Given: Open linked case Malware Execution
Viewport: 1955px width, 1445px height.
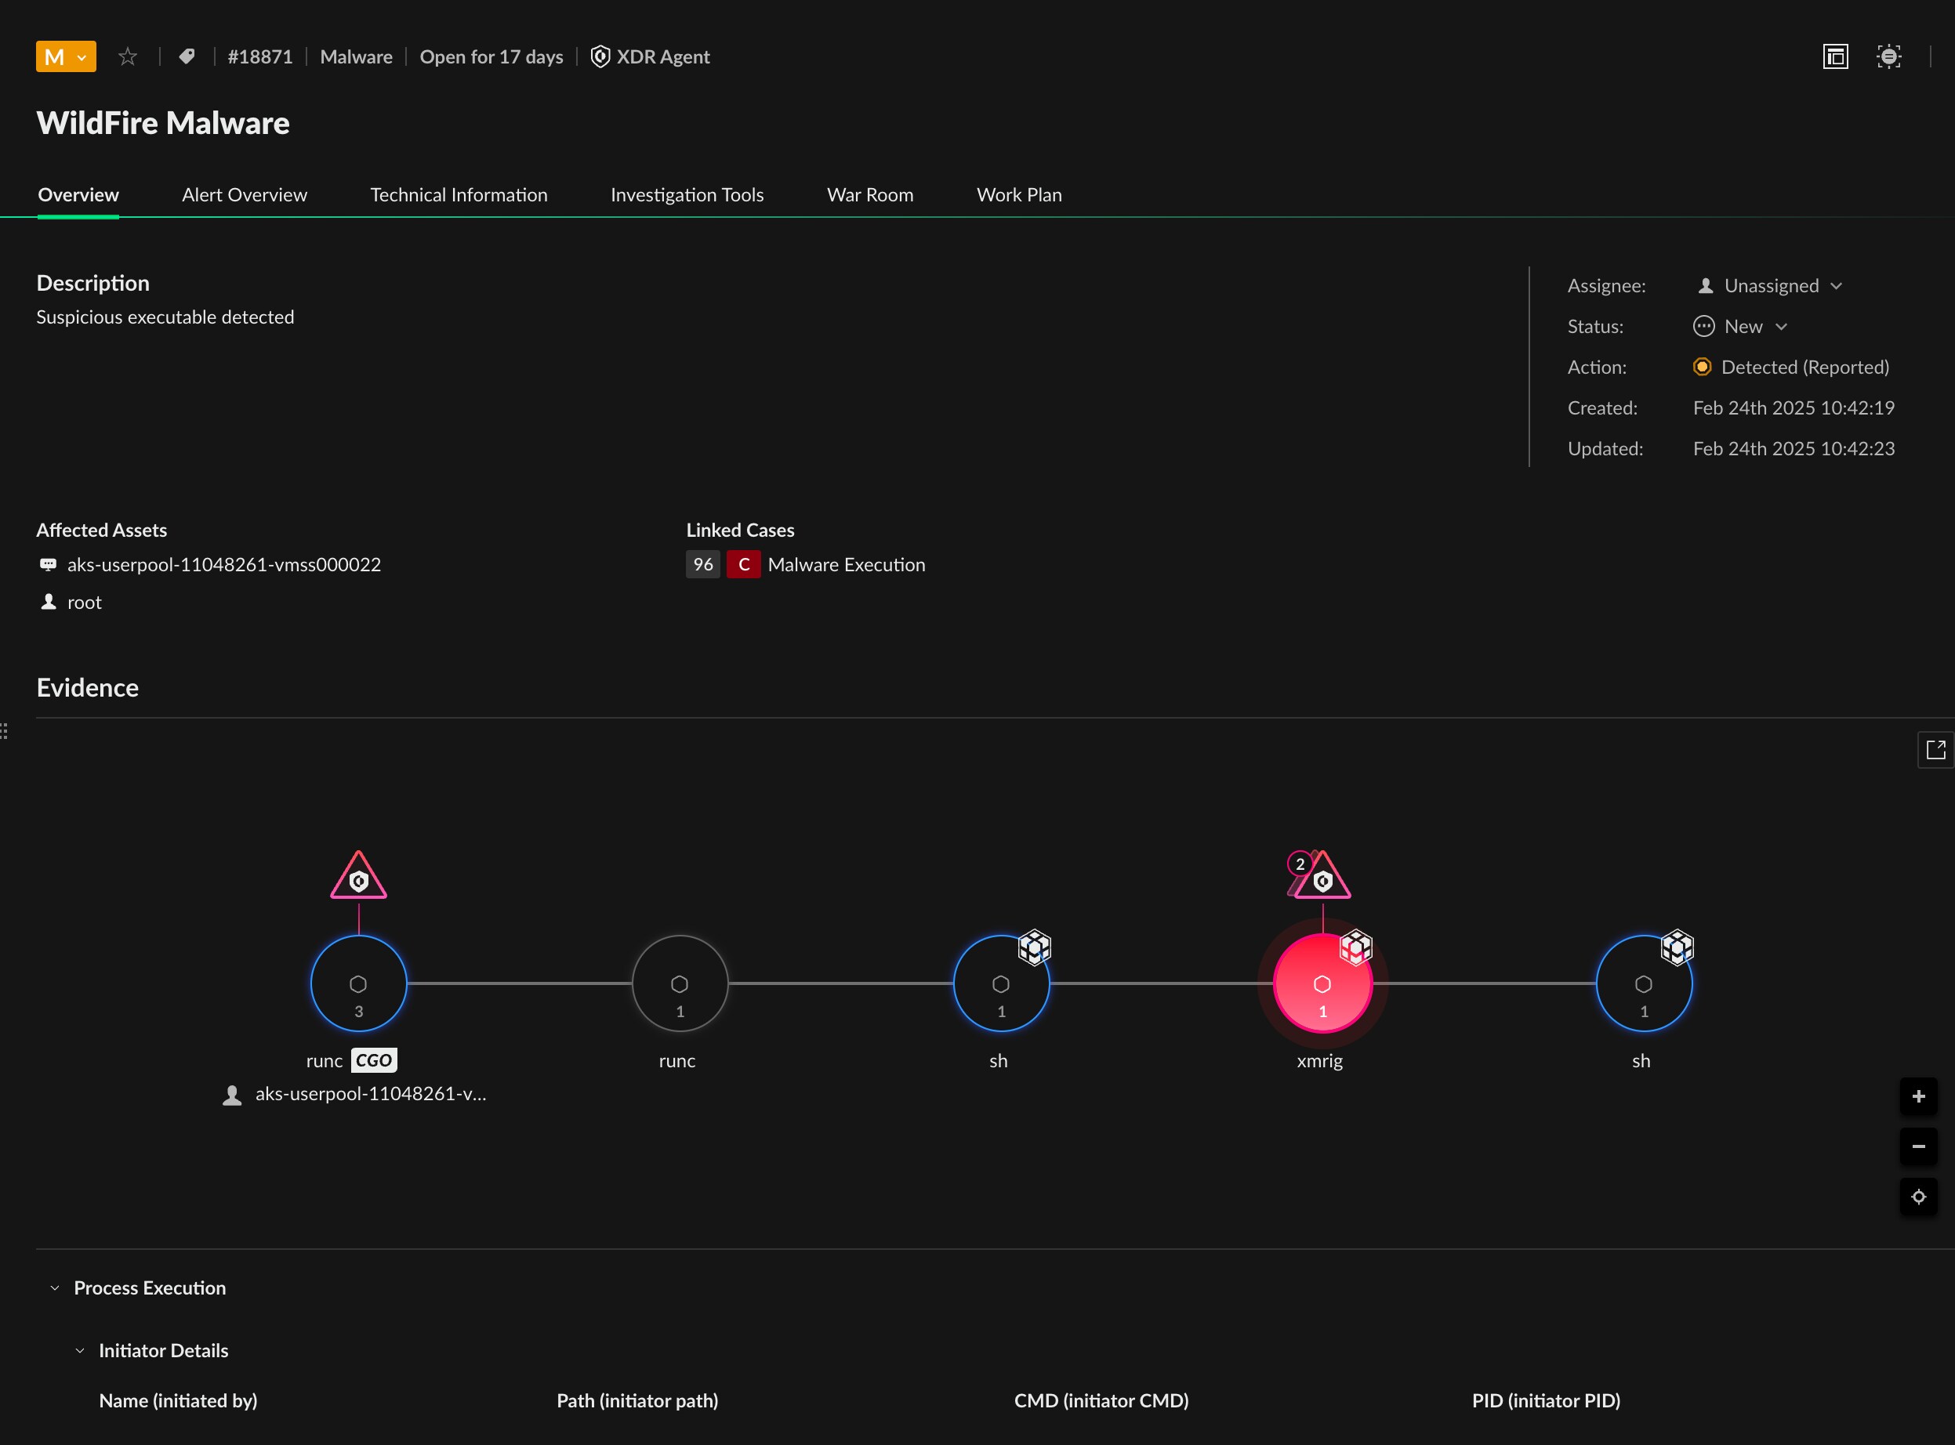Looking at the screenshot, I should coord(845,565).
